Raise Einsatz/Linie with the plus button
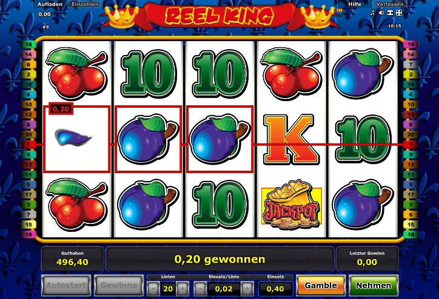 (x=247, y=288)
